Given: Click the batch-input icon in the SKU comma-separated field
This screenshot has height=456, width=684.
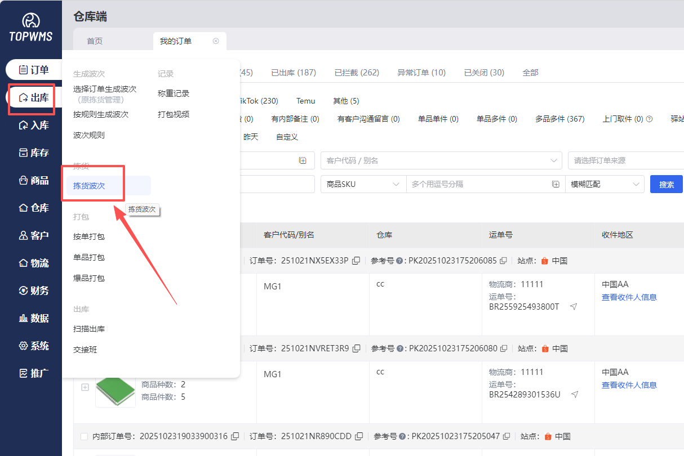Looking at the screenshot, I should (x=556, y=184).
